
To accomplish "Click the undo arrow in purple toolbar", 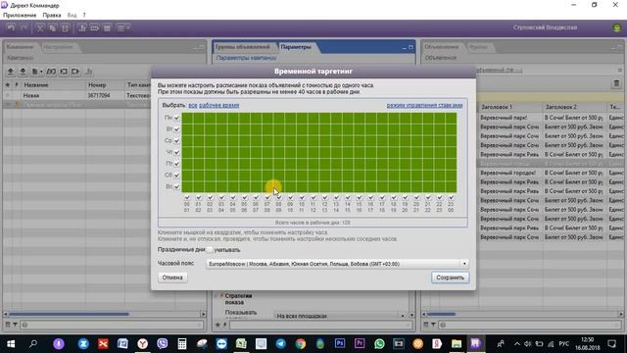I will (11, 28).
